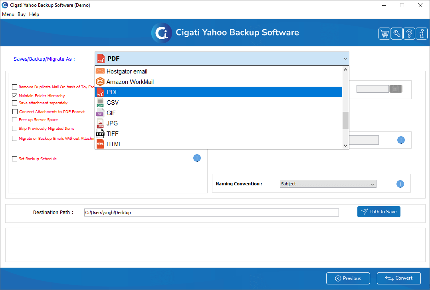The height and width of the screenshot is (290, 430).
Task: Uncheck Maintain Folder Hierarchy
Action: click(14, 95)
